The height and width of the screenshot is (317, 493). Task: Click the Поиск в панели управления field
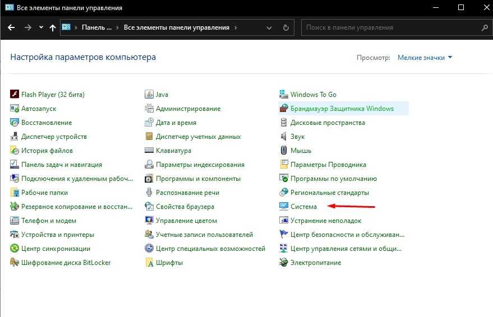point(390,27)
